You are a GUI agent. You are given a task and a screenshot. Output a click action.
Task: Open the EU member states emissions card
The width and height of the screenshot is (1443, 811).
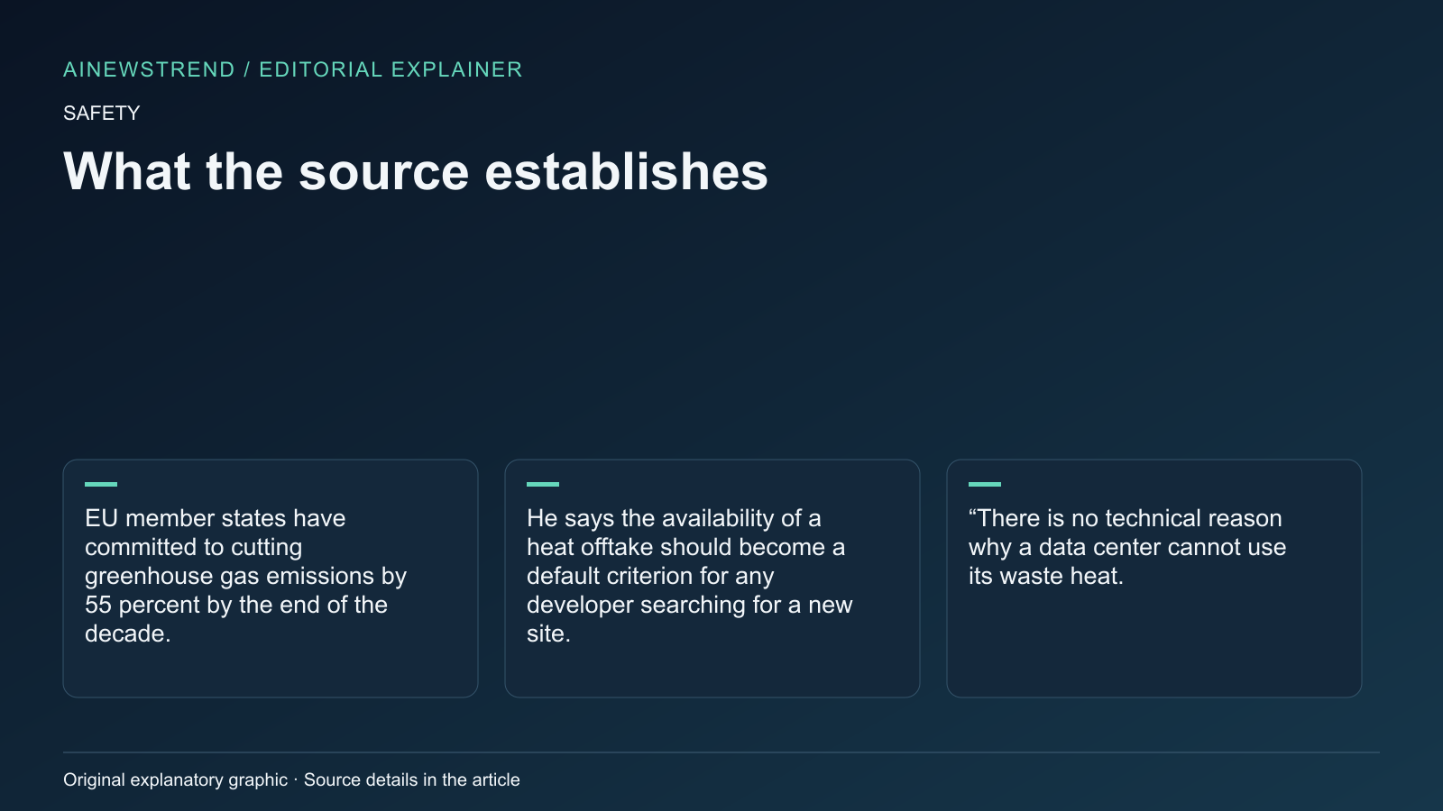[x=271, y=579]
